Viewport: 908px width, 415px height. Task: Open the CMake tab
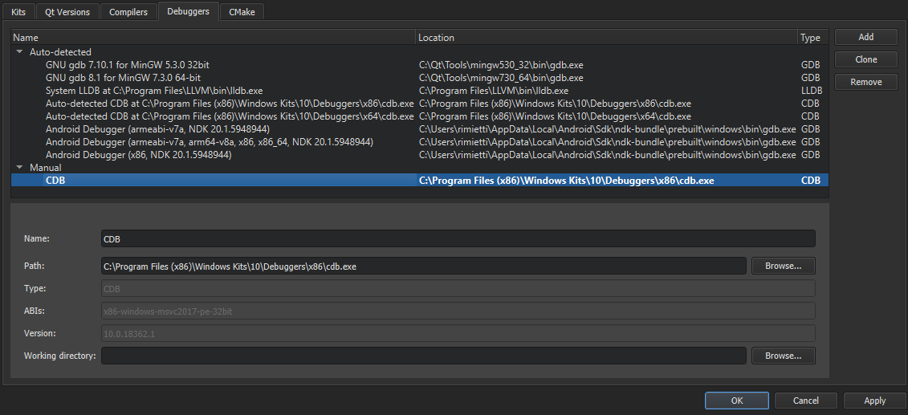(x=242, y=12)
